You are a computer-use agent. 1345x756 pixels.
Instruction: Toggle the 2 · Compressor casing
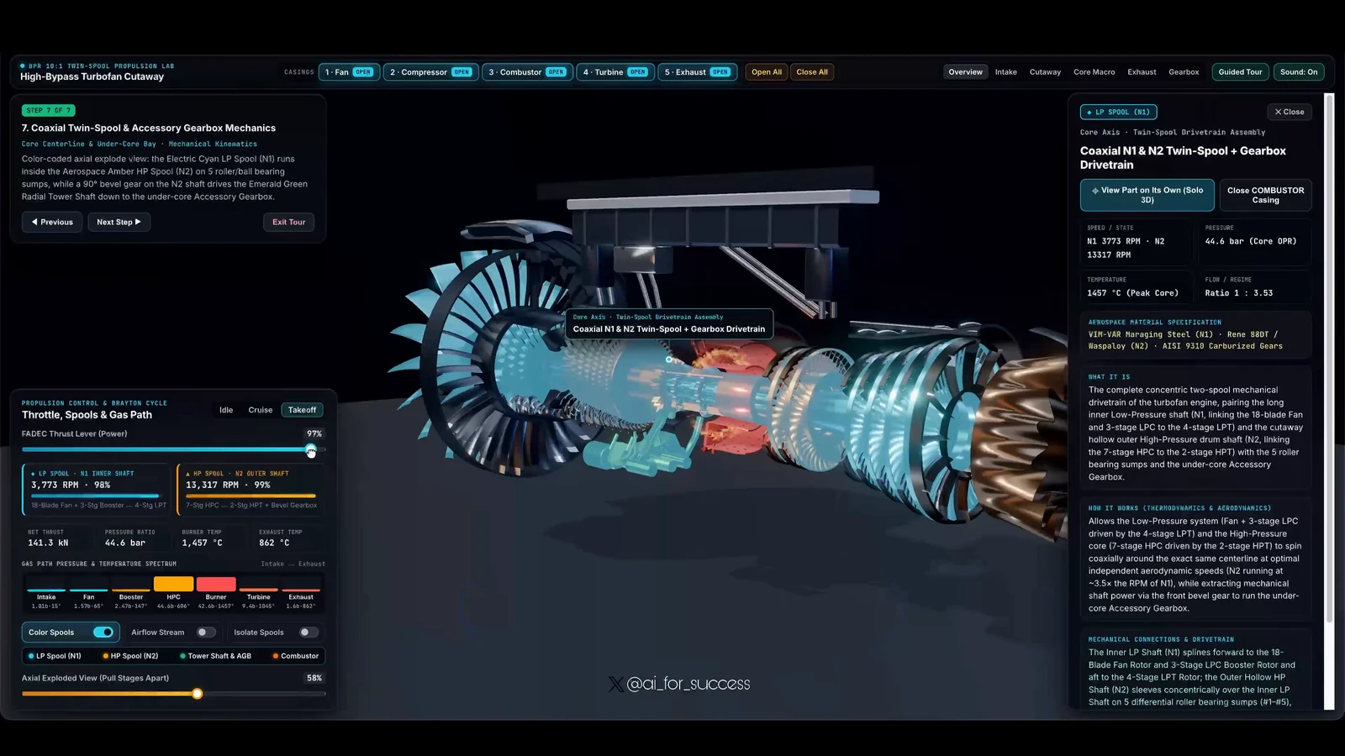[430, 72]
